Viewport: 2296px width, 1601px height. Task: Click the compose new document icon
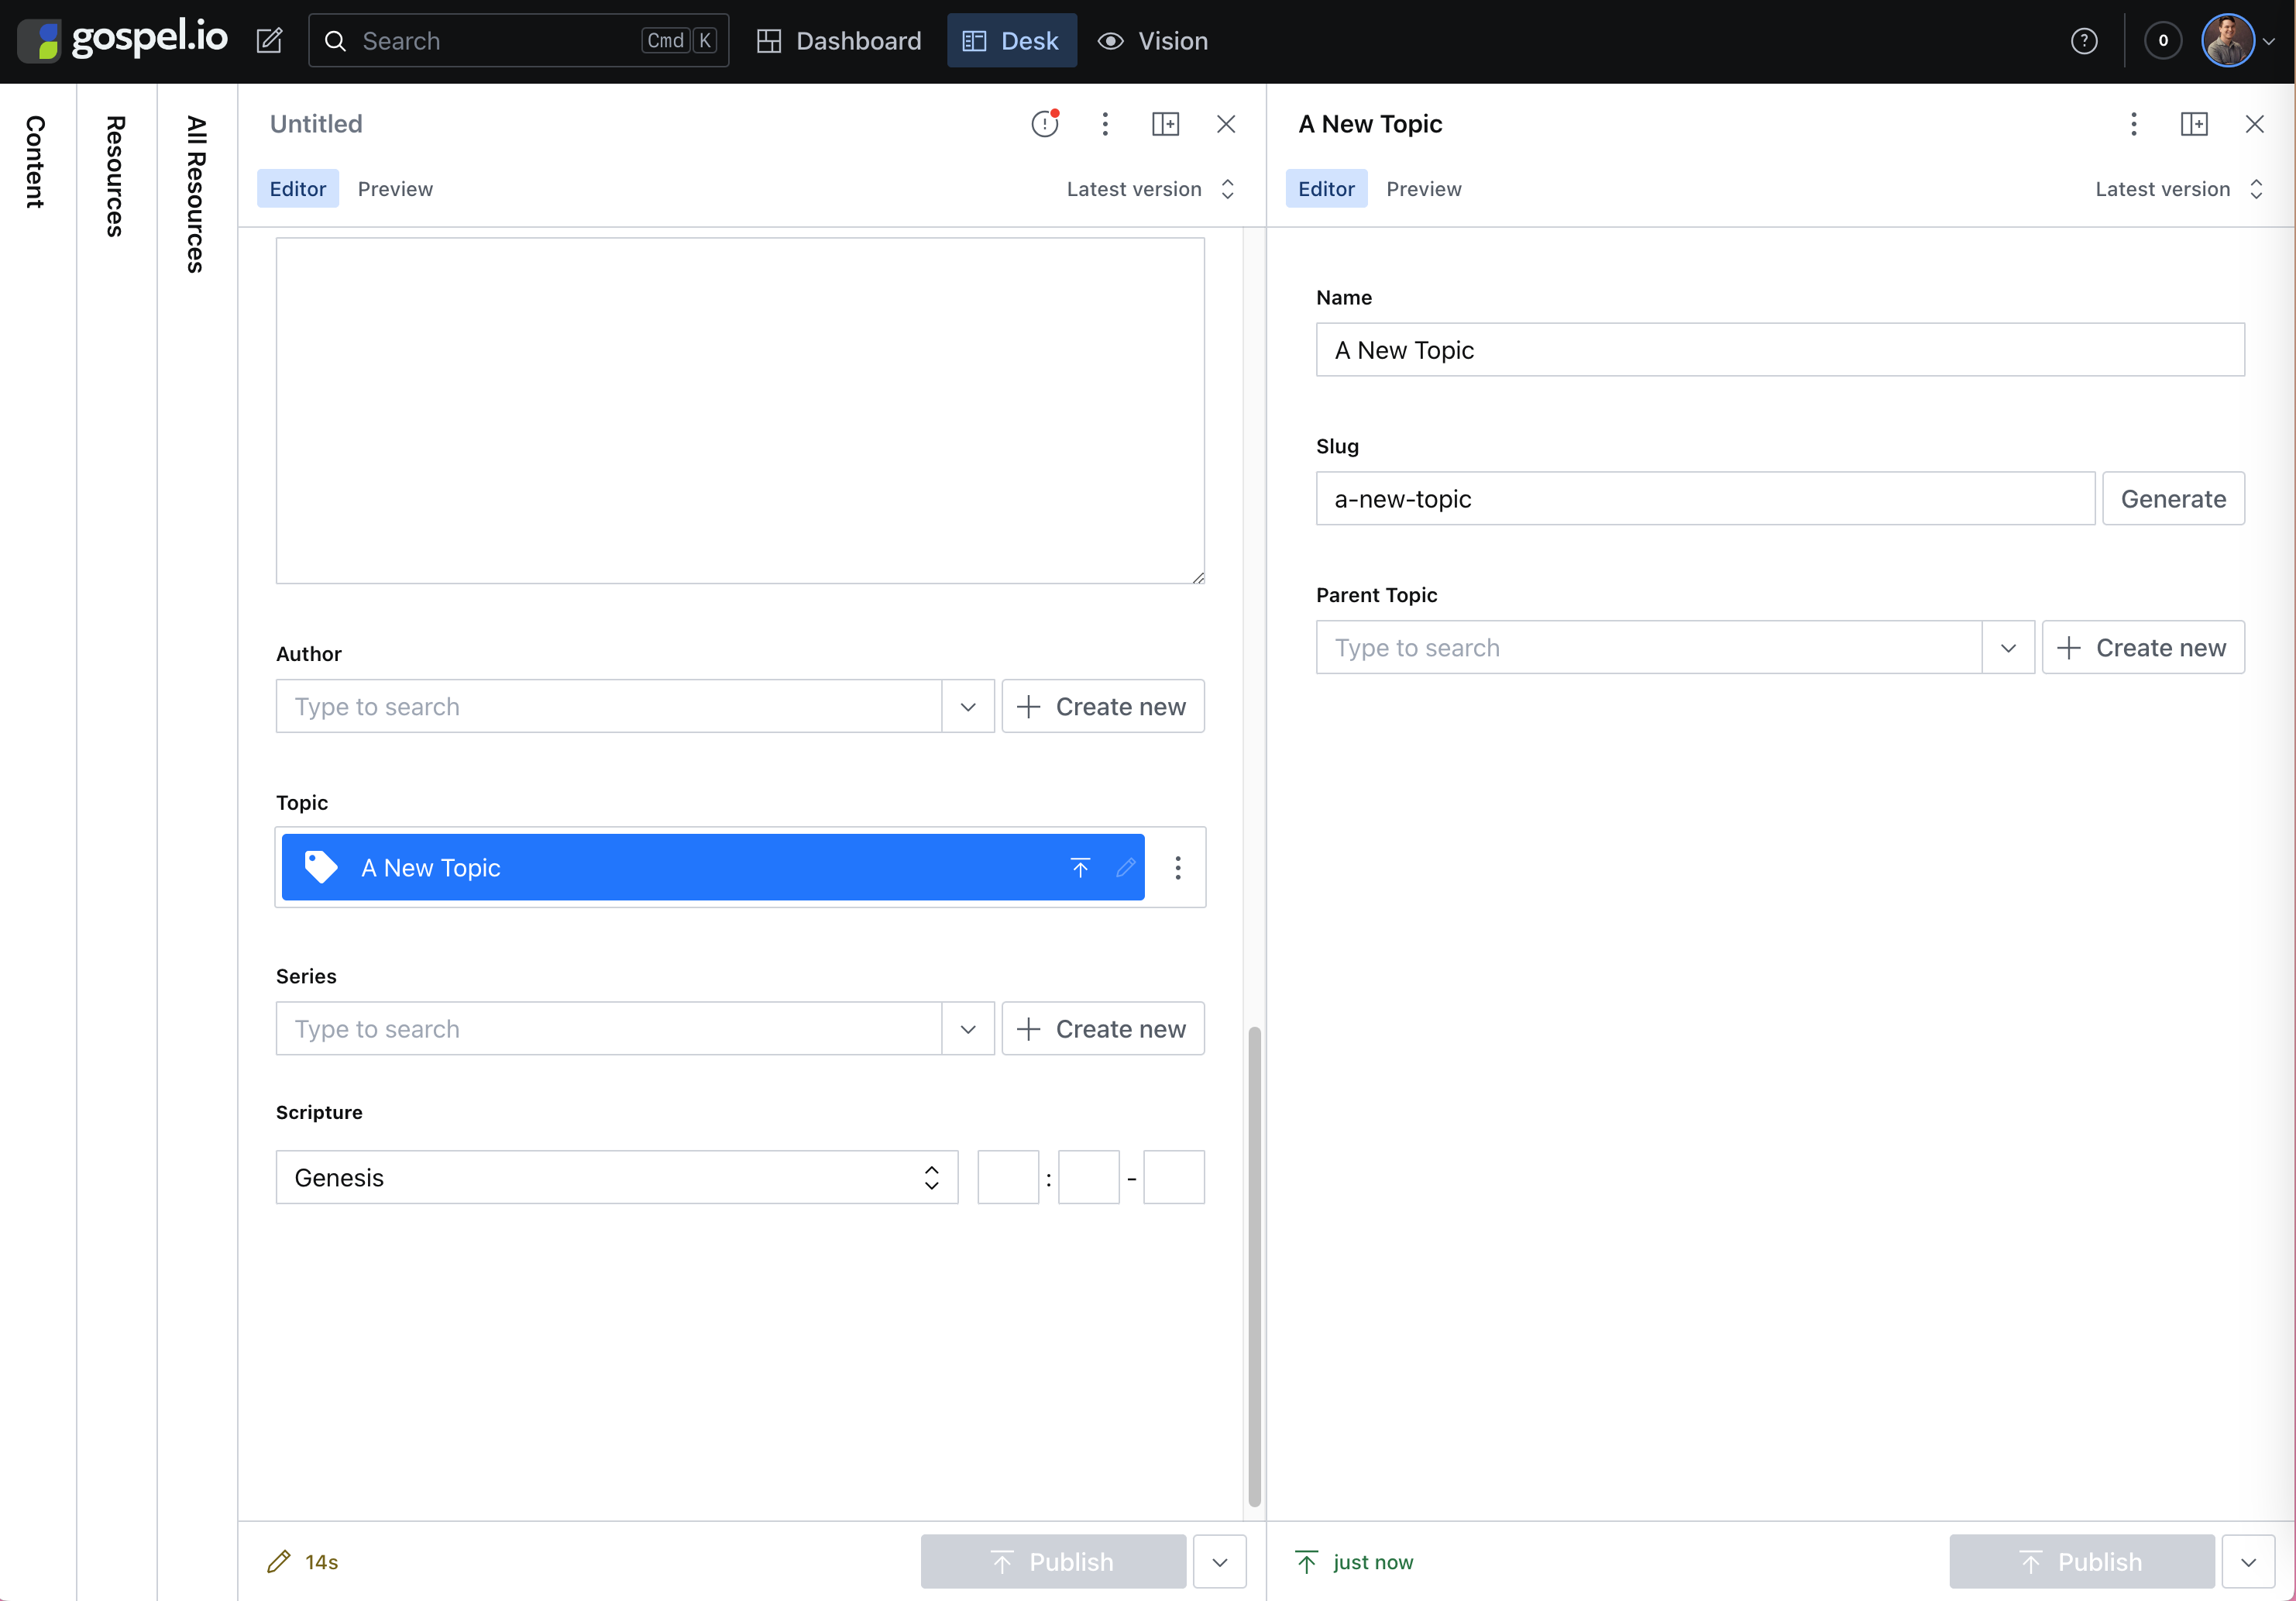[269, 41]
